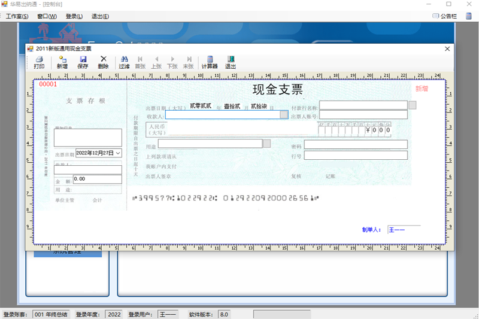Focus the 付款行名称 input field
The image size is (479, 319).
point(363,105)
